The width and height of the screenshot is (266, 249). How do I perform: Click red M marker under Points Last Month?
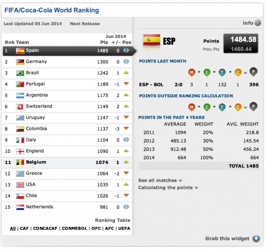192,72
